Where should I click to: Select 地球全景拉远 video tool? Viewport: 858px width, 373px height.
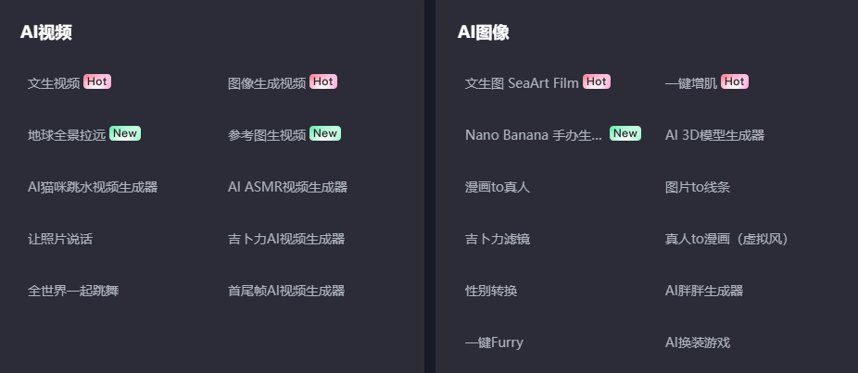[67, 135]
